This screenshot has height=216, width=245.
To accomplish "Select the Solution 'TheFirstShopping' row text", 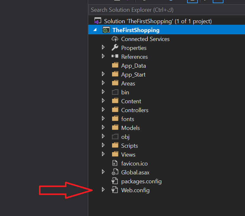I will (158, 21).
